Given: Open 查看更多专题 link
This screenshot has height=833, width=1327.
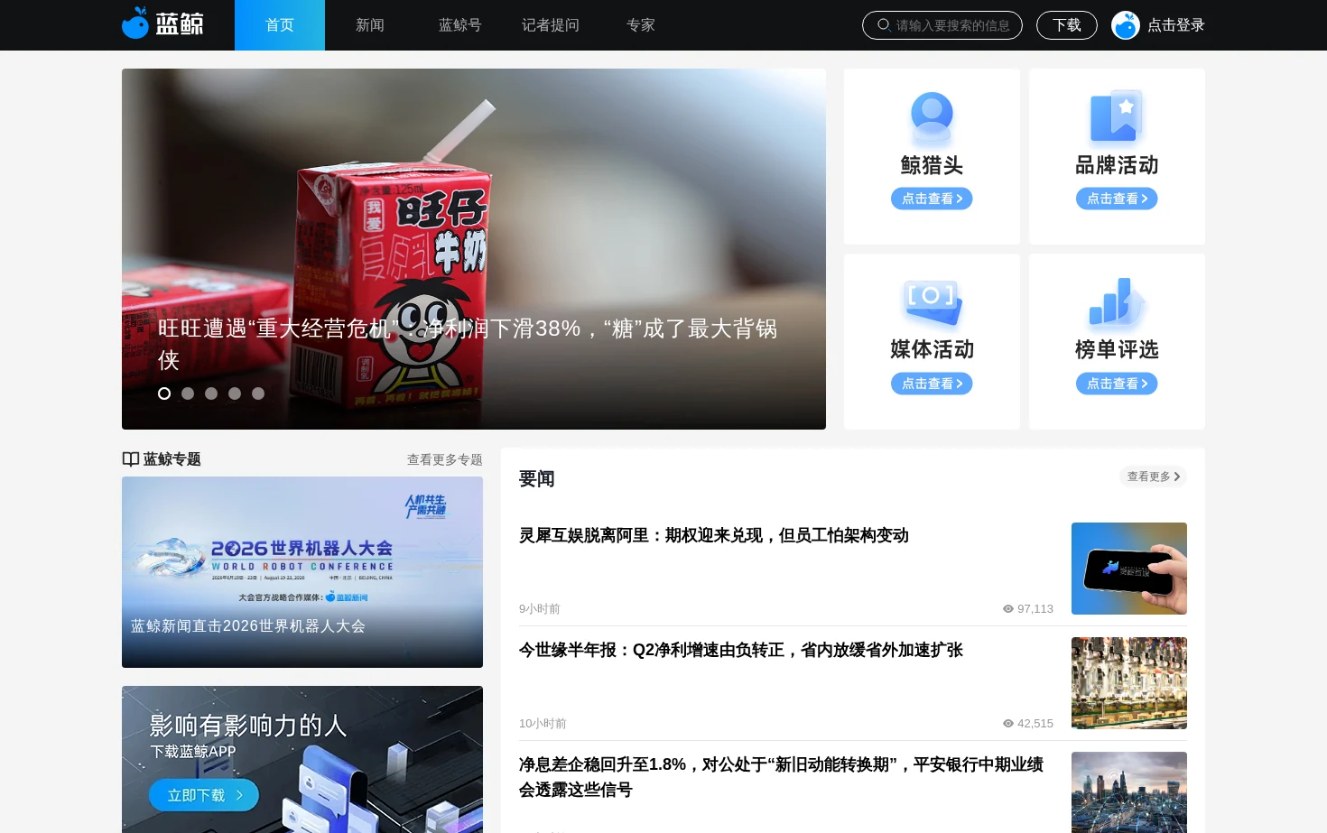Looking at the screenshot, I should [445, 459].
